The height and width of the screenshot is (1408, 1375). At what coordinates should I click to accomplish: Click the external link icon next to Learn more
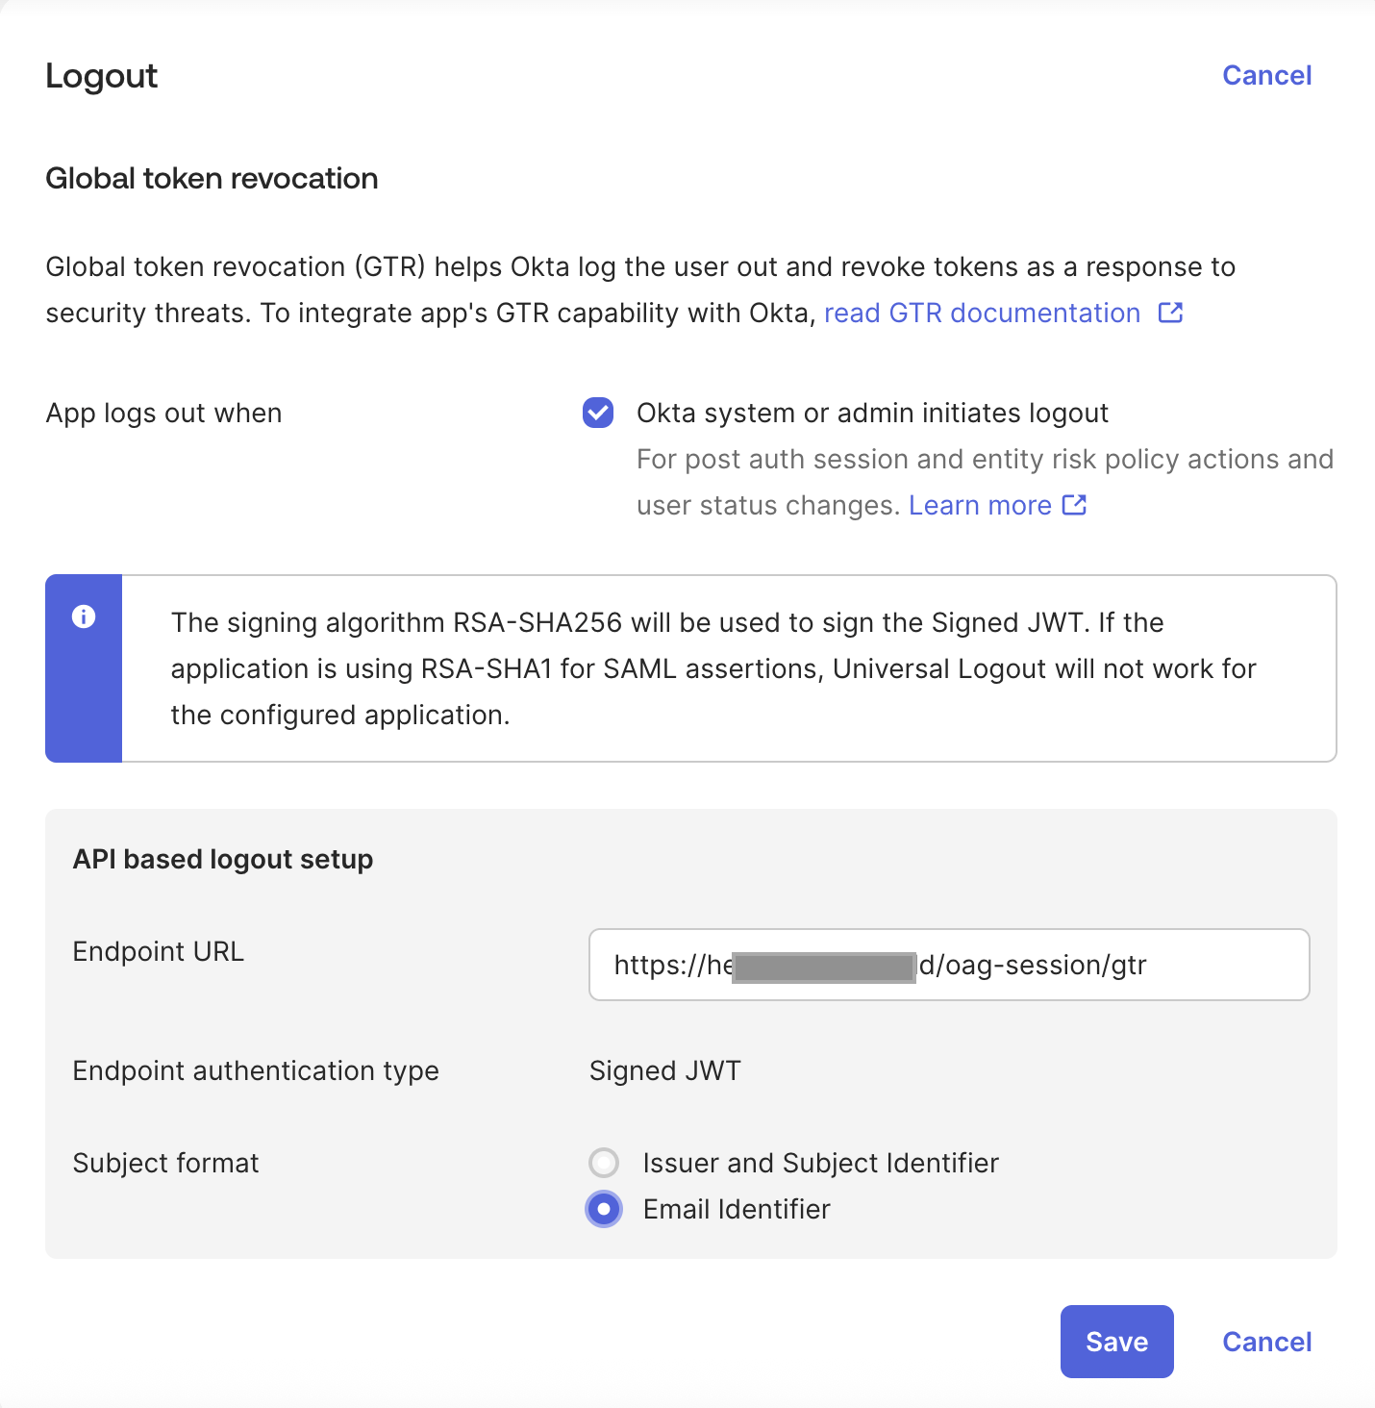pyautogui.click(x=1074, y=504)
